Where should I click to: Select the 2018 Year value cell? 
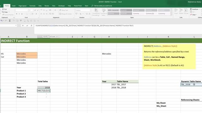coord(44,88)
